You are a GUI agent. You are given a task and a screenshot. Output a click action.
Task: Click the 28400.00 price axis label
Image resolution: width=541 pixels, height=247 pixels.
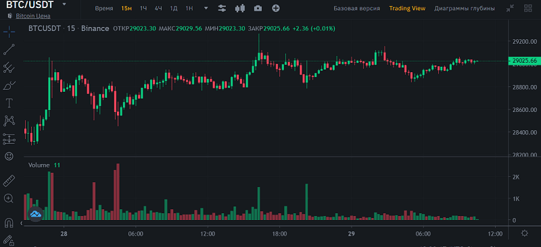pyautogui.click(x=525, y=132)
